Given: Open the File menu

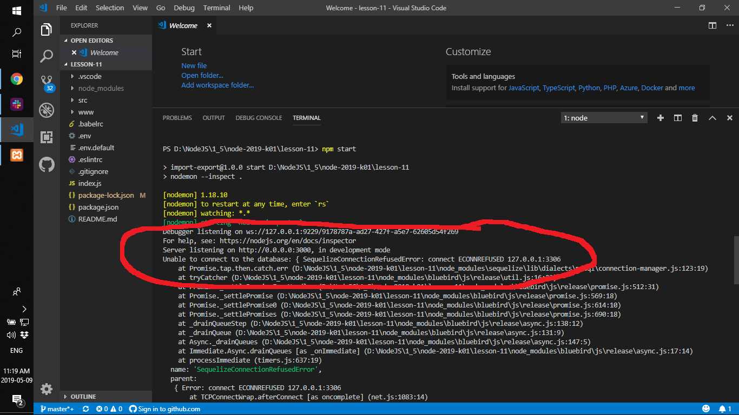Looking at the screenshot, I should (x=62, y=8).
